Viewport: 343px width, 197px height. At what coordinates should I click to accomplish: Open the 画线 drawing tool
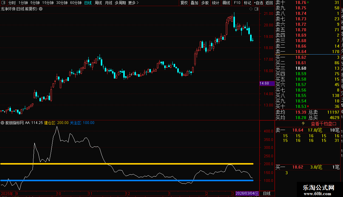pyautogui.click(x=226, y=3)
